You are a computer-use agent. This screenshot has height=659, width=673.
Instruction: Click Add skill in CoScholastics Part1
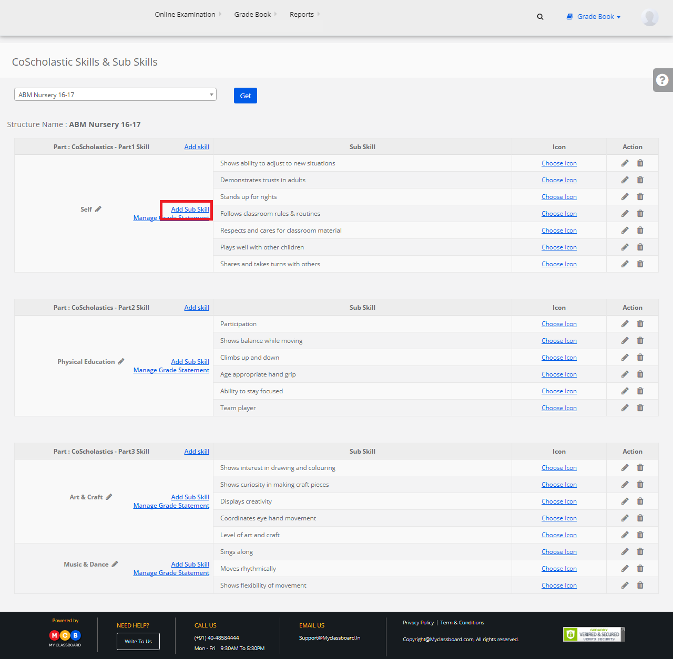click(x=197, y=147)
